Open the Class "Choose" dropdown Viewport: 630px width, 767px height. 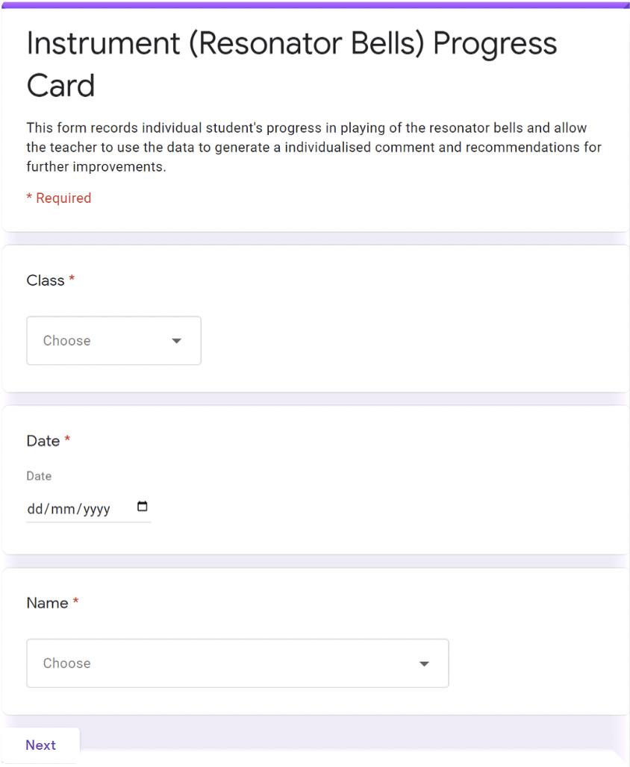tap(113, 341)
